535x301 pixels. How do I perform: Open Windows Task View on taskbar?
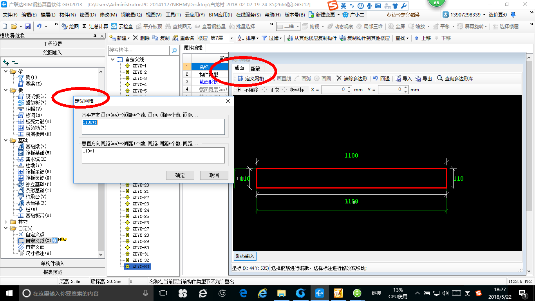pyautogui.click(x=163, y=293)
